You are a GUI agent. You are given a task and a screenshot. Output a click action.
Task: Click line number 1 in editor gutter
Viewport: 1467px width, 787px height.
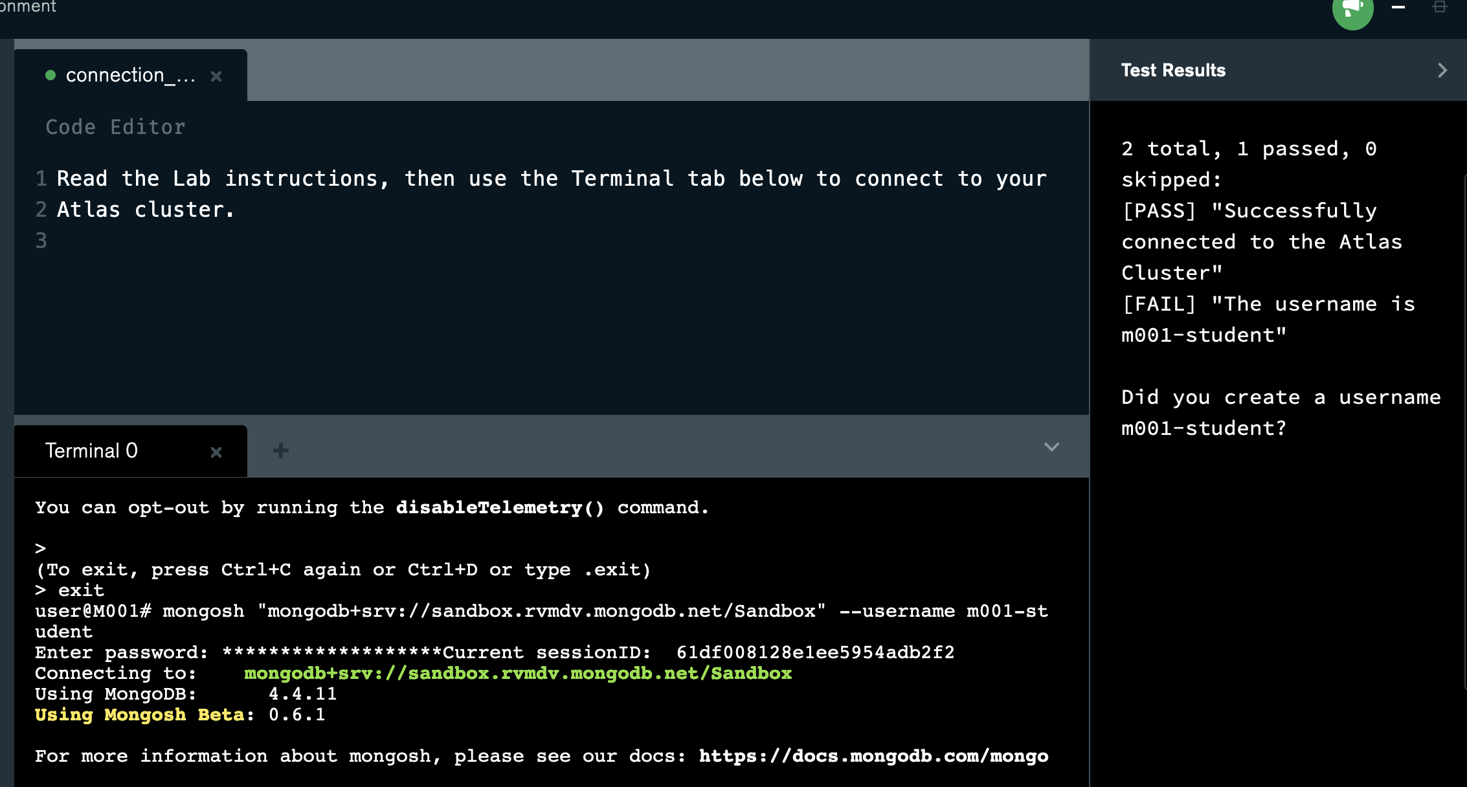click(x=41, y=179)
